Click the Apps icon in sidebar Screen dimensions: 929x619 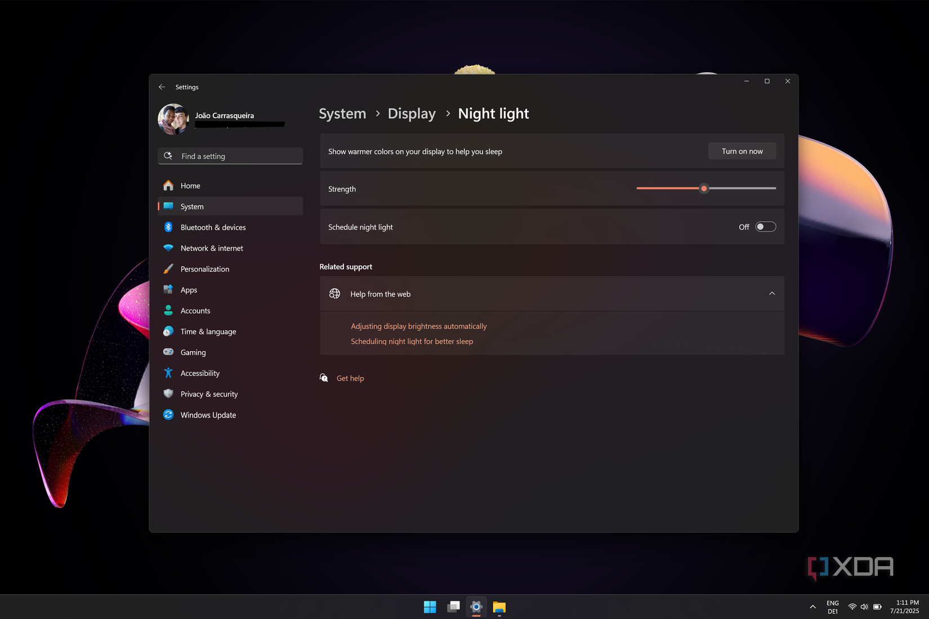pyautogui.click(x=168, y=290)
